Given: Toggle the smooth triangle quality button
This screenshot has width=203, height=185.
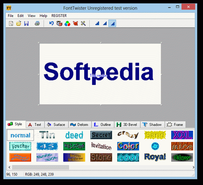Looking at the screenshot, I should click(x=112, y=23).
